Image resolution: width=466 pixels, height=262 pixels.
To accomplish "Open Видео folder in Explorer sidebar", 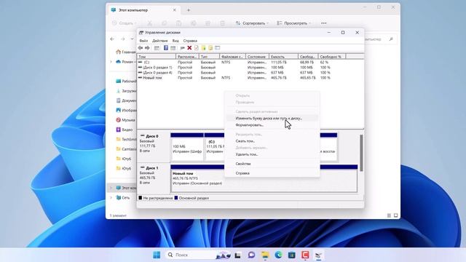I will [125, 130].
